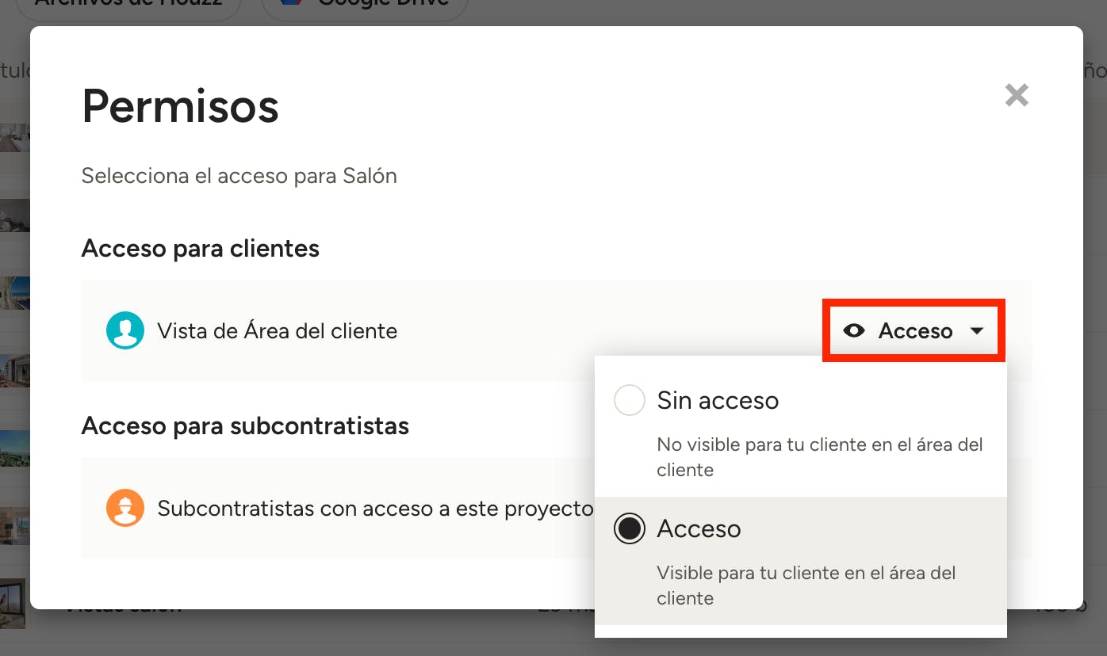Choose the 'Sin acceso' option label

pyautogui.click(x=718, y=400)
